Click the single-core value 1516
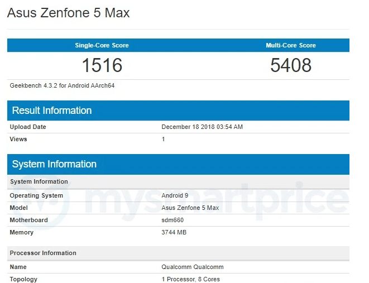The width and height of the screenshot is (369, 283). 102,65
